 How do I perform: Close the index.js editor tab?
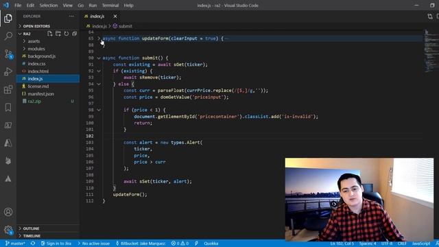[x=115, y=16]
